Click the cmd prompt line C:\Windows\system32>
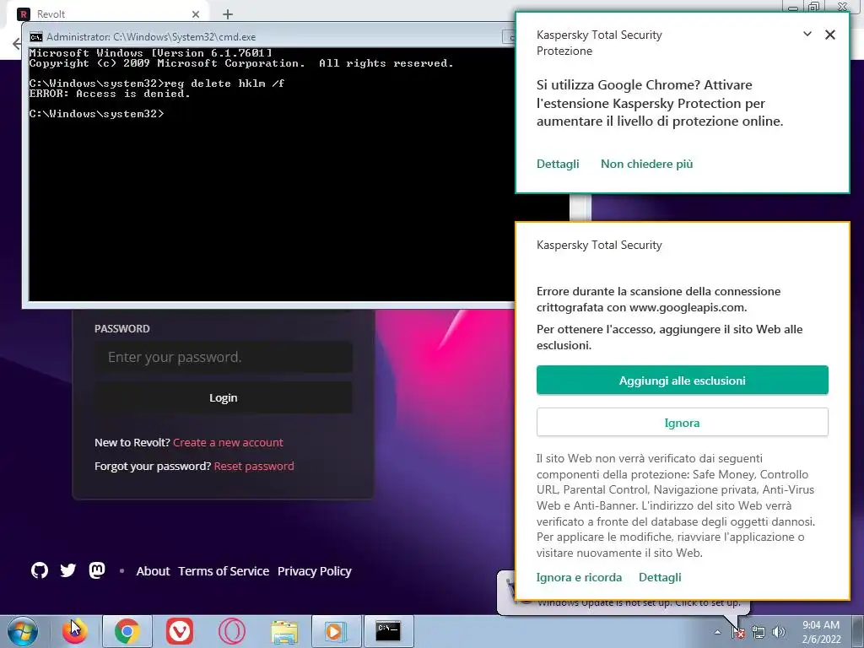This screenshot has height=648, width=864. point(96,114)
